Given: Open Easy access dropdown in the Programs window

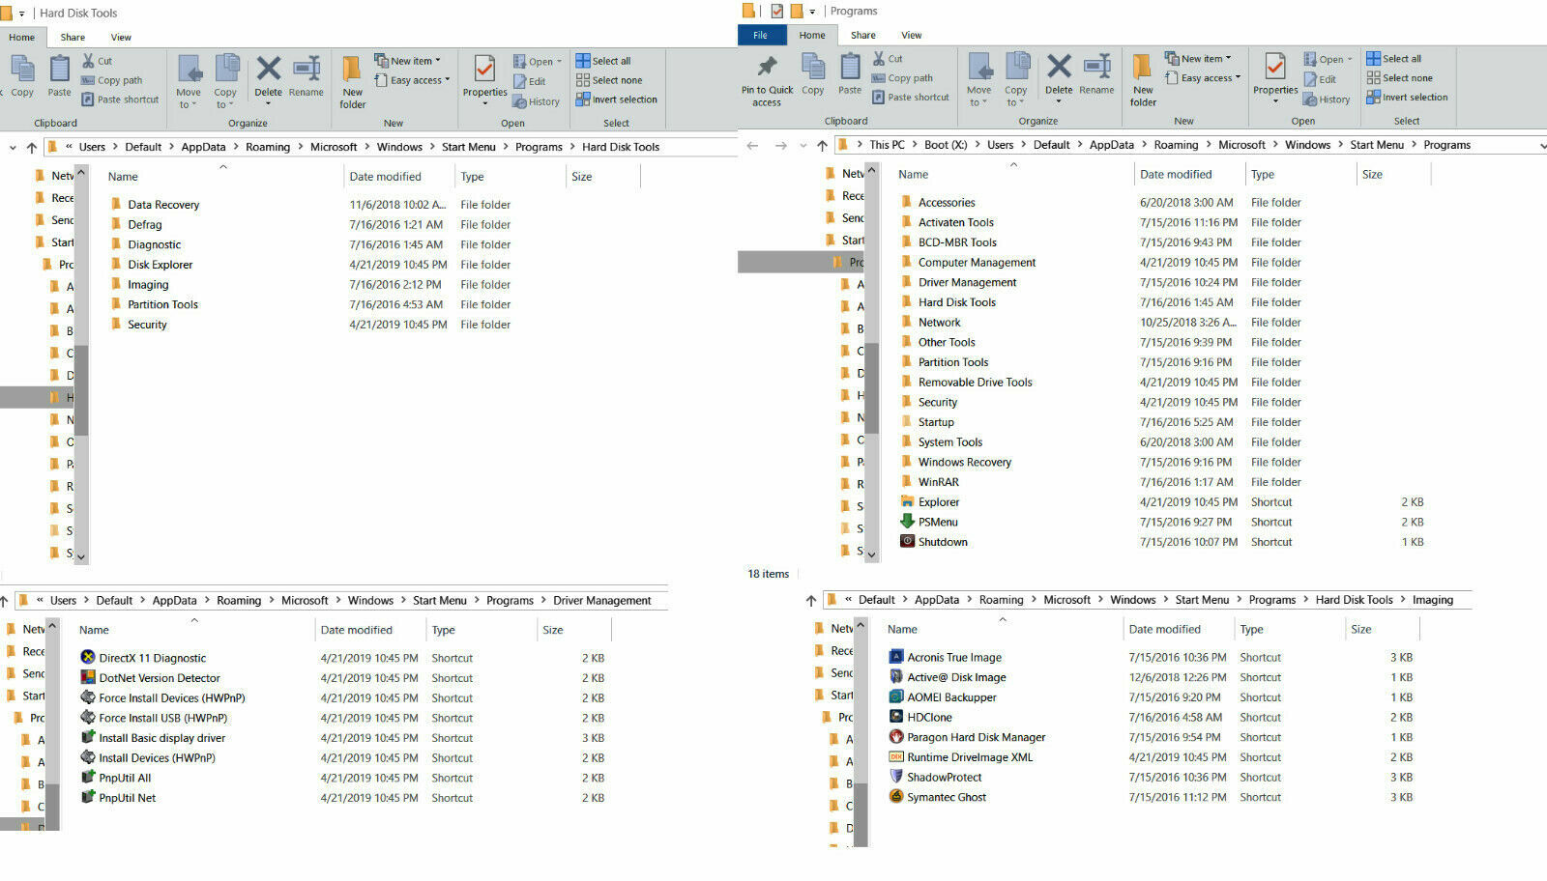Looking at the screenshot, I should pos(1203,78).
